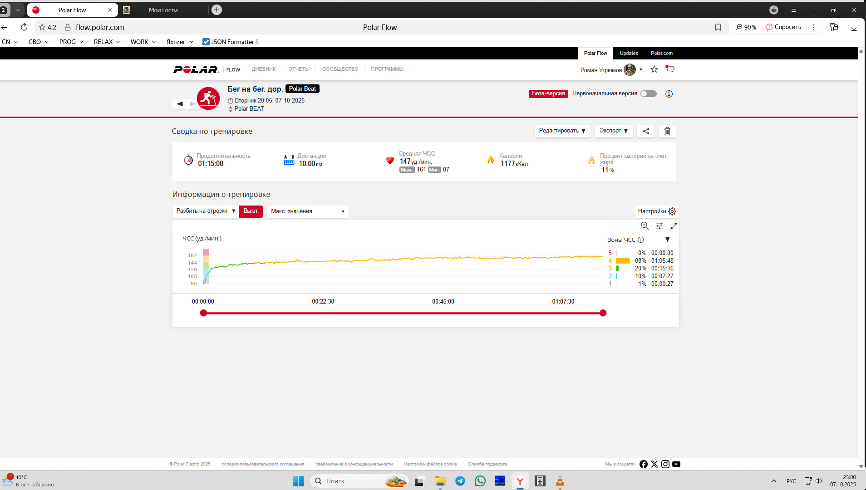The height and width of the screenshot is (490, 866).
Task: Open File Explorer from taskbar
Action: pos(440,481)
